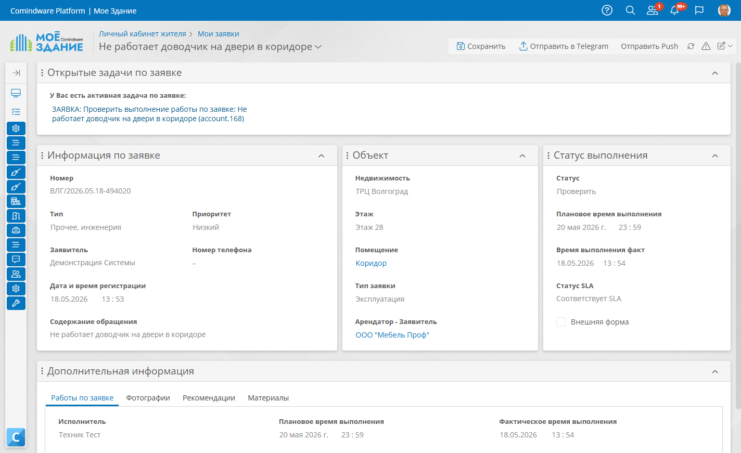Open the notifications bell icon
The width and height of the screenshot is (741, 453).
(x=675, y=10)
